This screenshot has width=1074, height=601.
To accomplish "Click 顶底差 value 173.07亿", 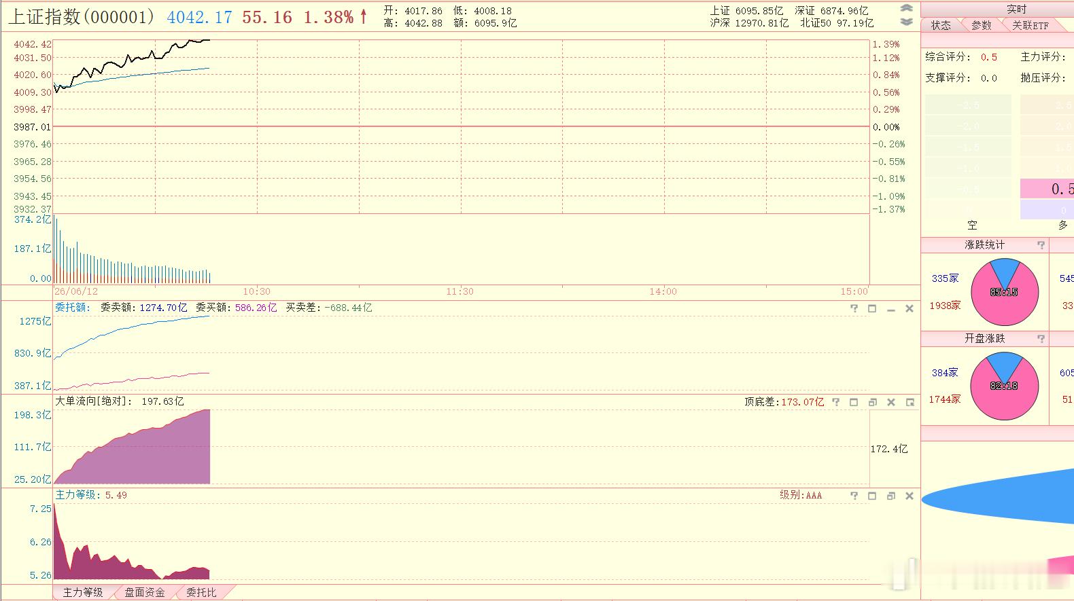I will (802, 402).
